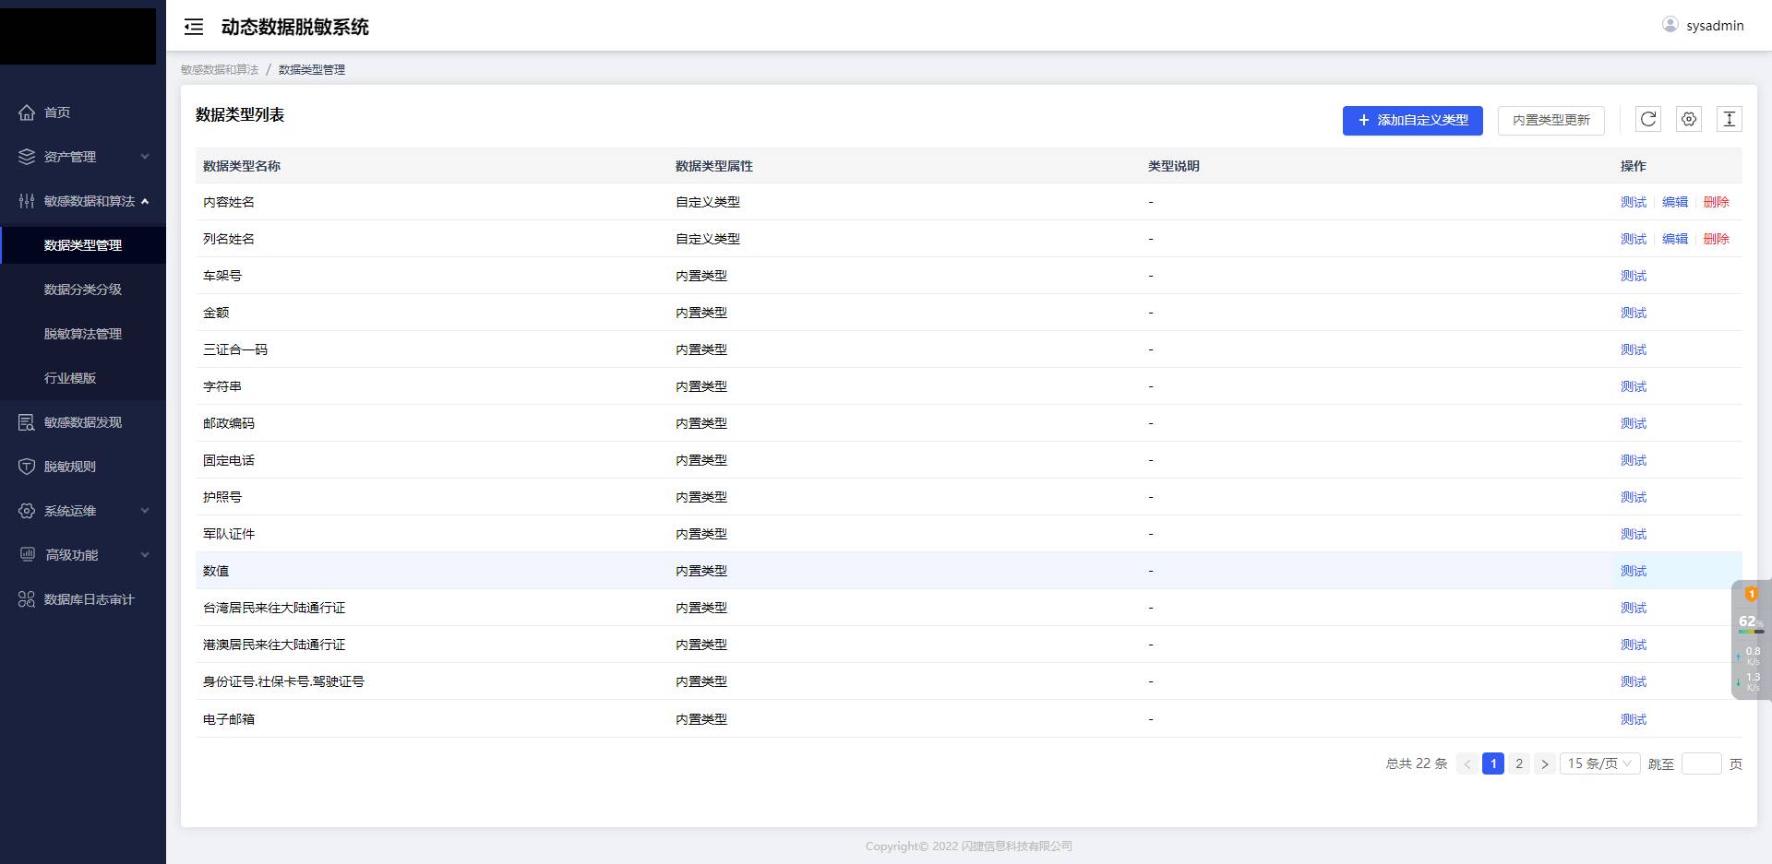The height and width of the screenshot is (864, 1772).
Task: Click the shield icon for 脱敏规则
Action: [x=27, y=467]
